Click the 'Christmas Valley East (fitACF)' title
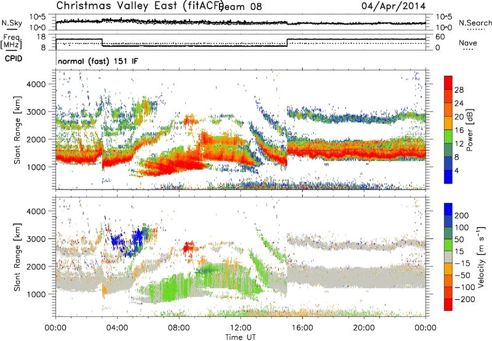The image size is (492, 341). click(140, 6)
